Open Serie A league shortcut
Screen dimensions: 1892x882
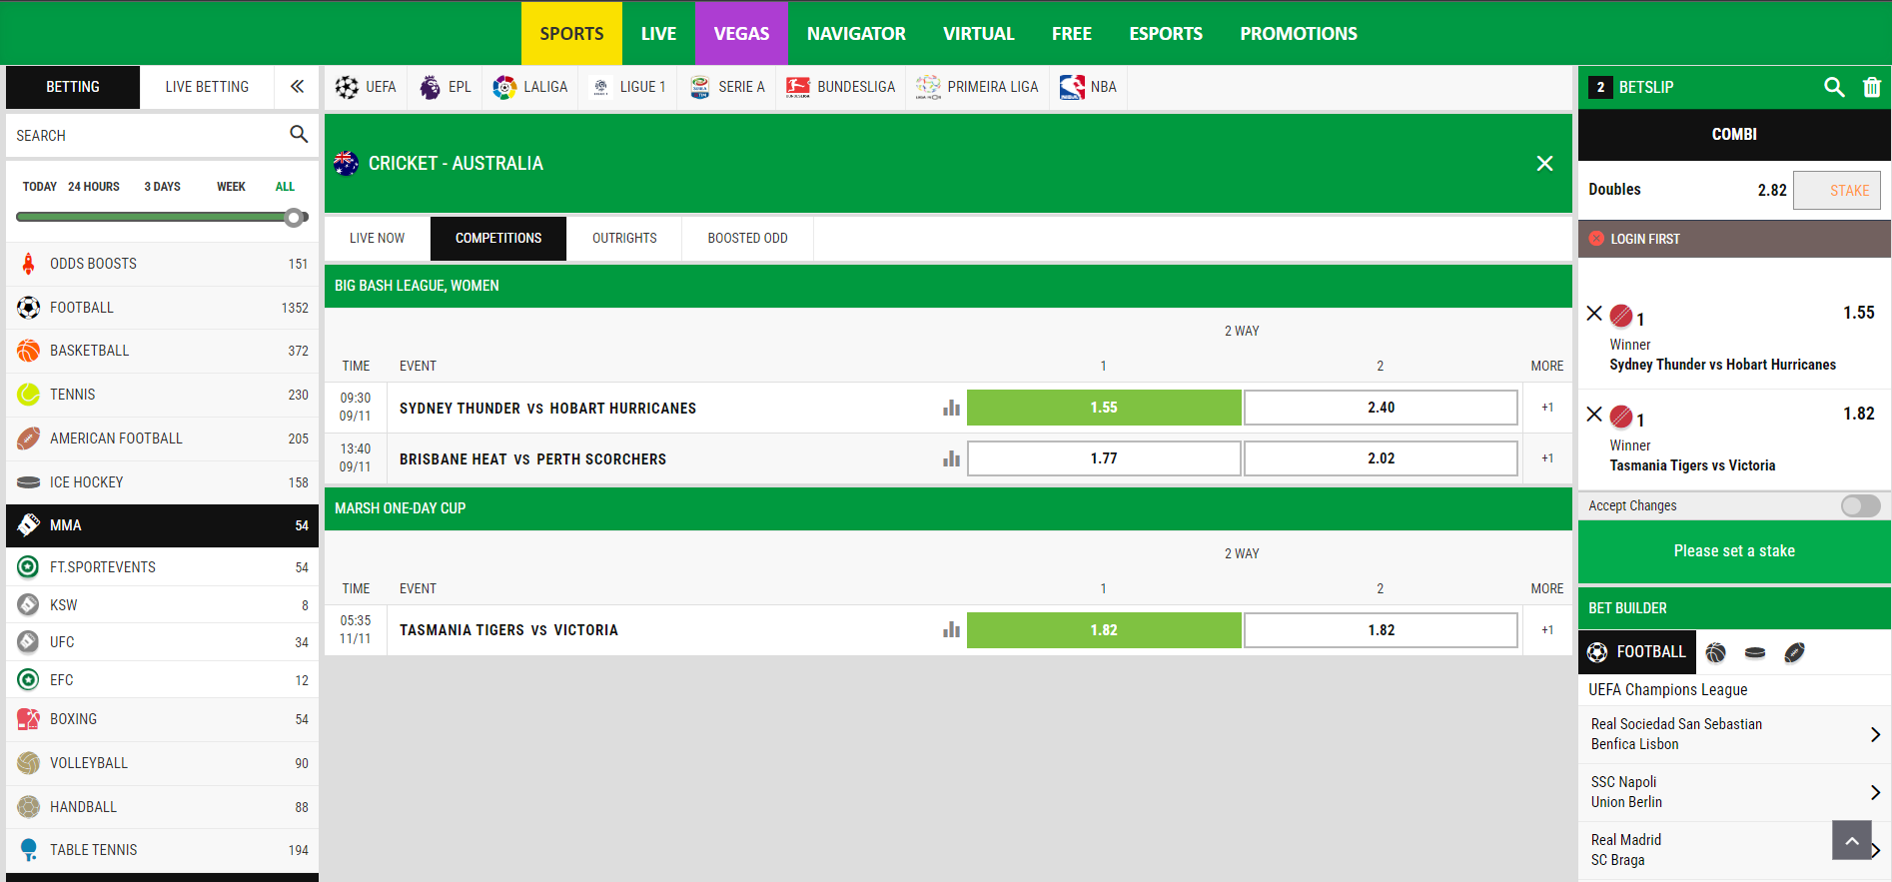coord(727,87)
